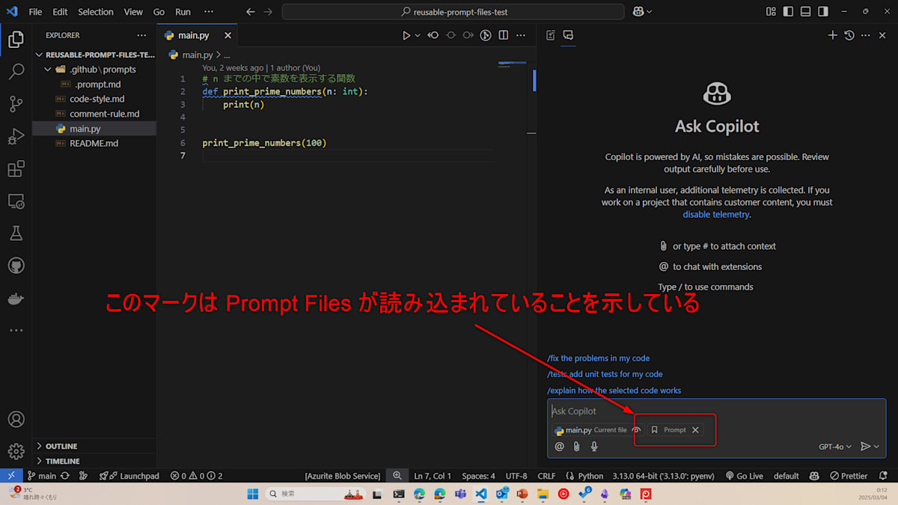Attach context with the paperclip icon

click(576, 447)
